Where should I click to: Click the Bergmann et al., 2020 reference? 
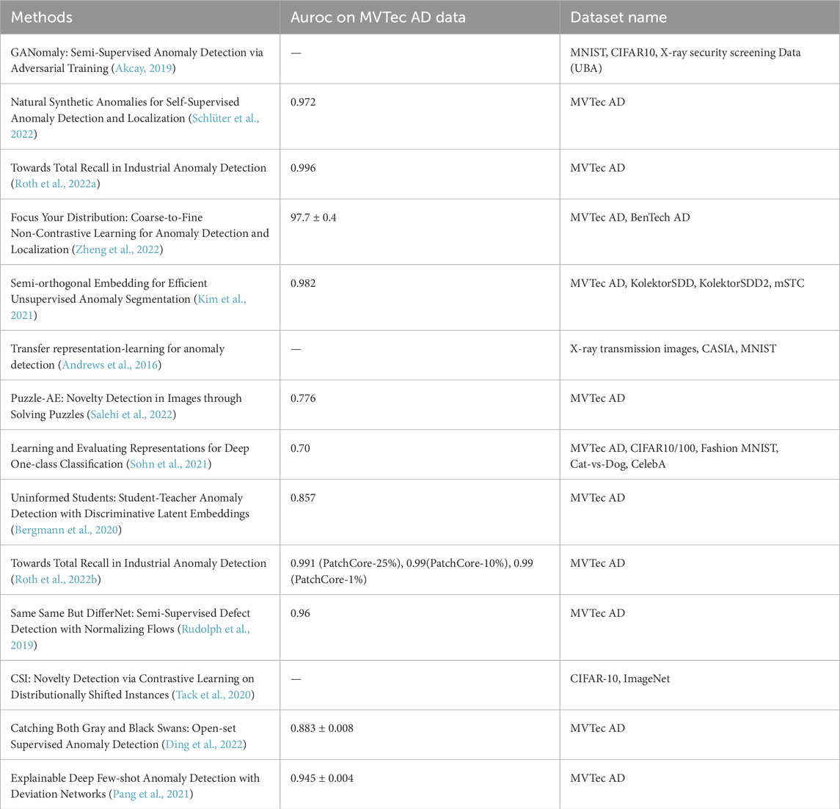coord(67,530)
